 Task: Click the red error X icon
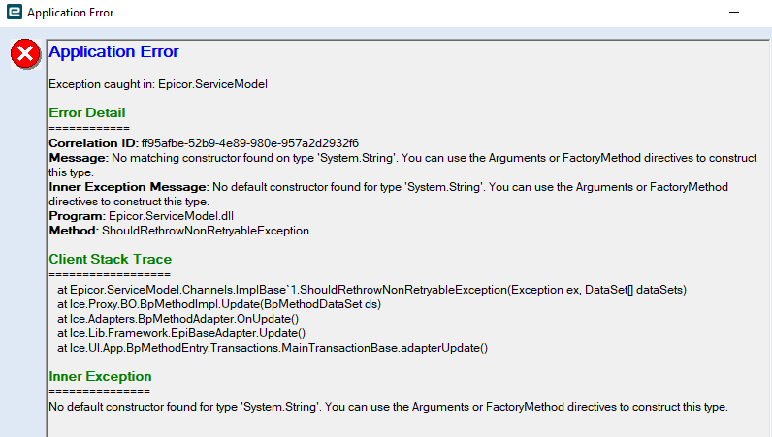pos(25,53)
